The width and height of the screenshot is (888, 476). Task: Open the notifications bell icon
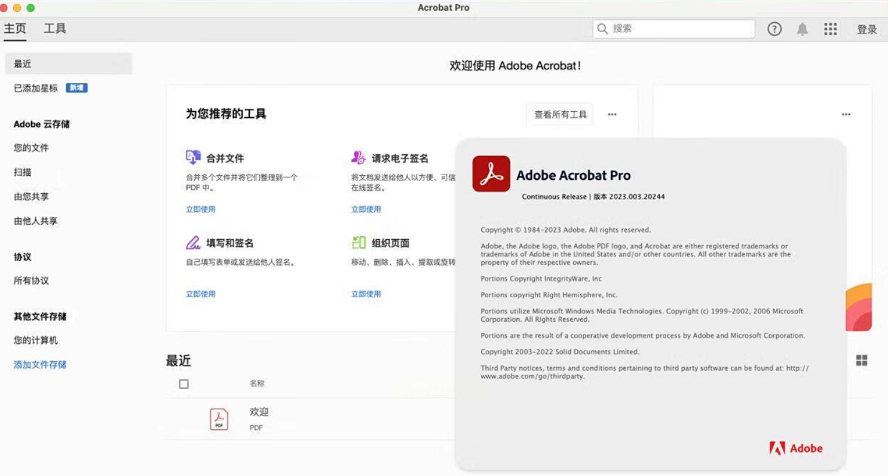(803, 29)
